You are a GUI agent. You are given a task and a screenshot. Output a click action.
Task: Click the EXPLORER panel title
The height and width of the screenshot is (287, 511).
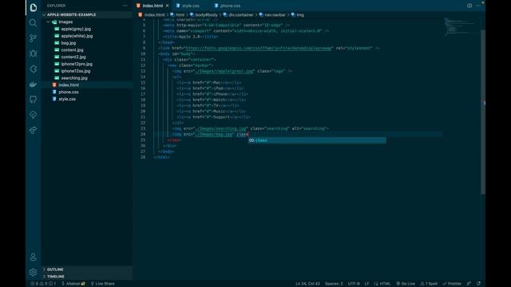click(56, 6)
